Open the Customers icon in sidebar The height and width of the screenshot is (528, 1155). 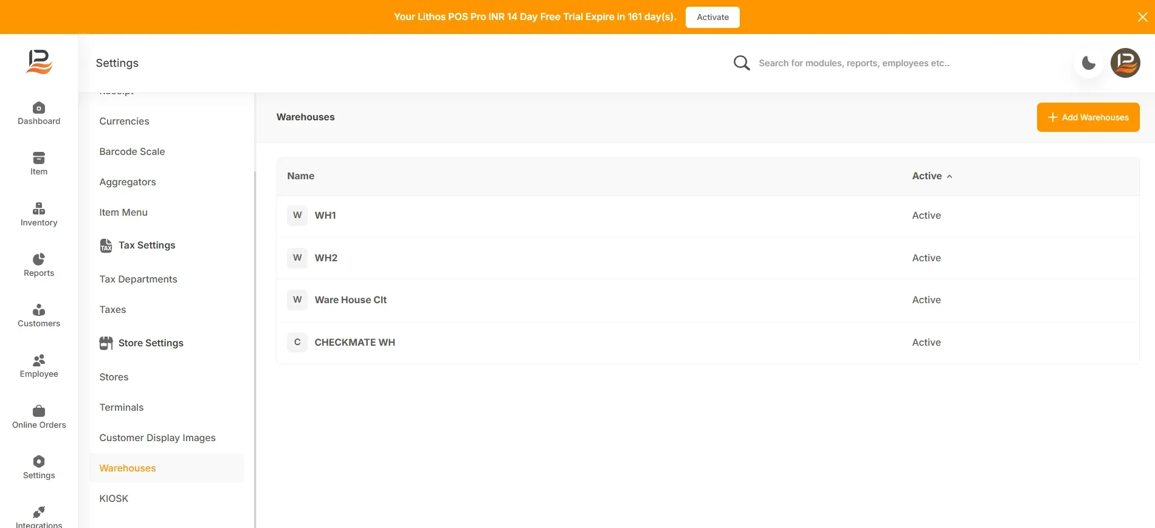click(x=39, y=310)
